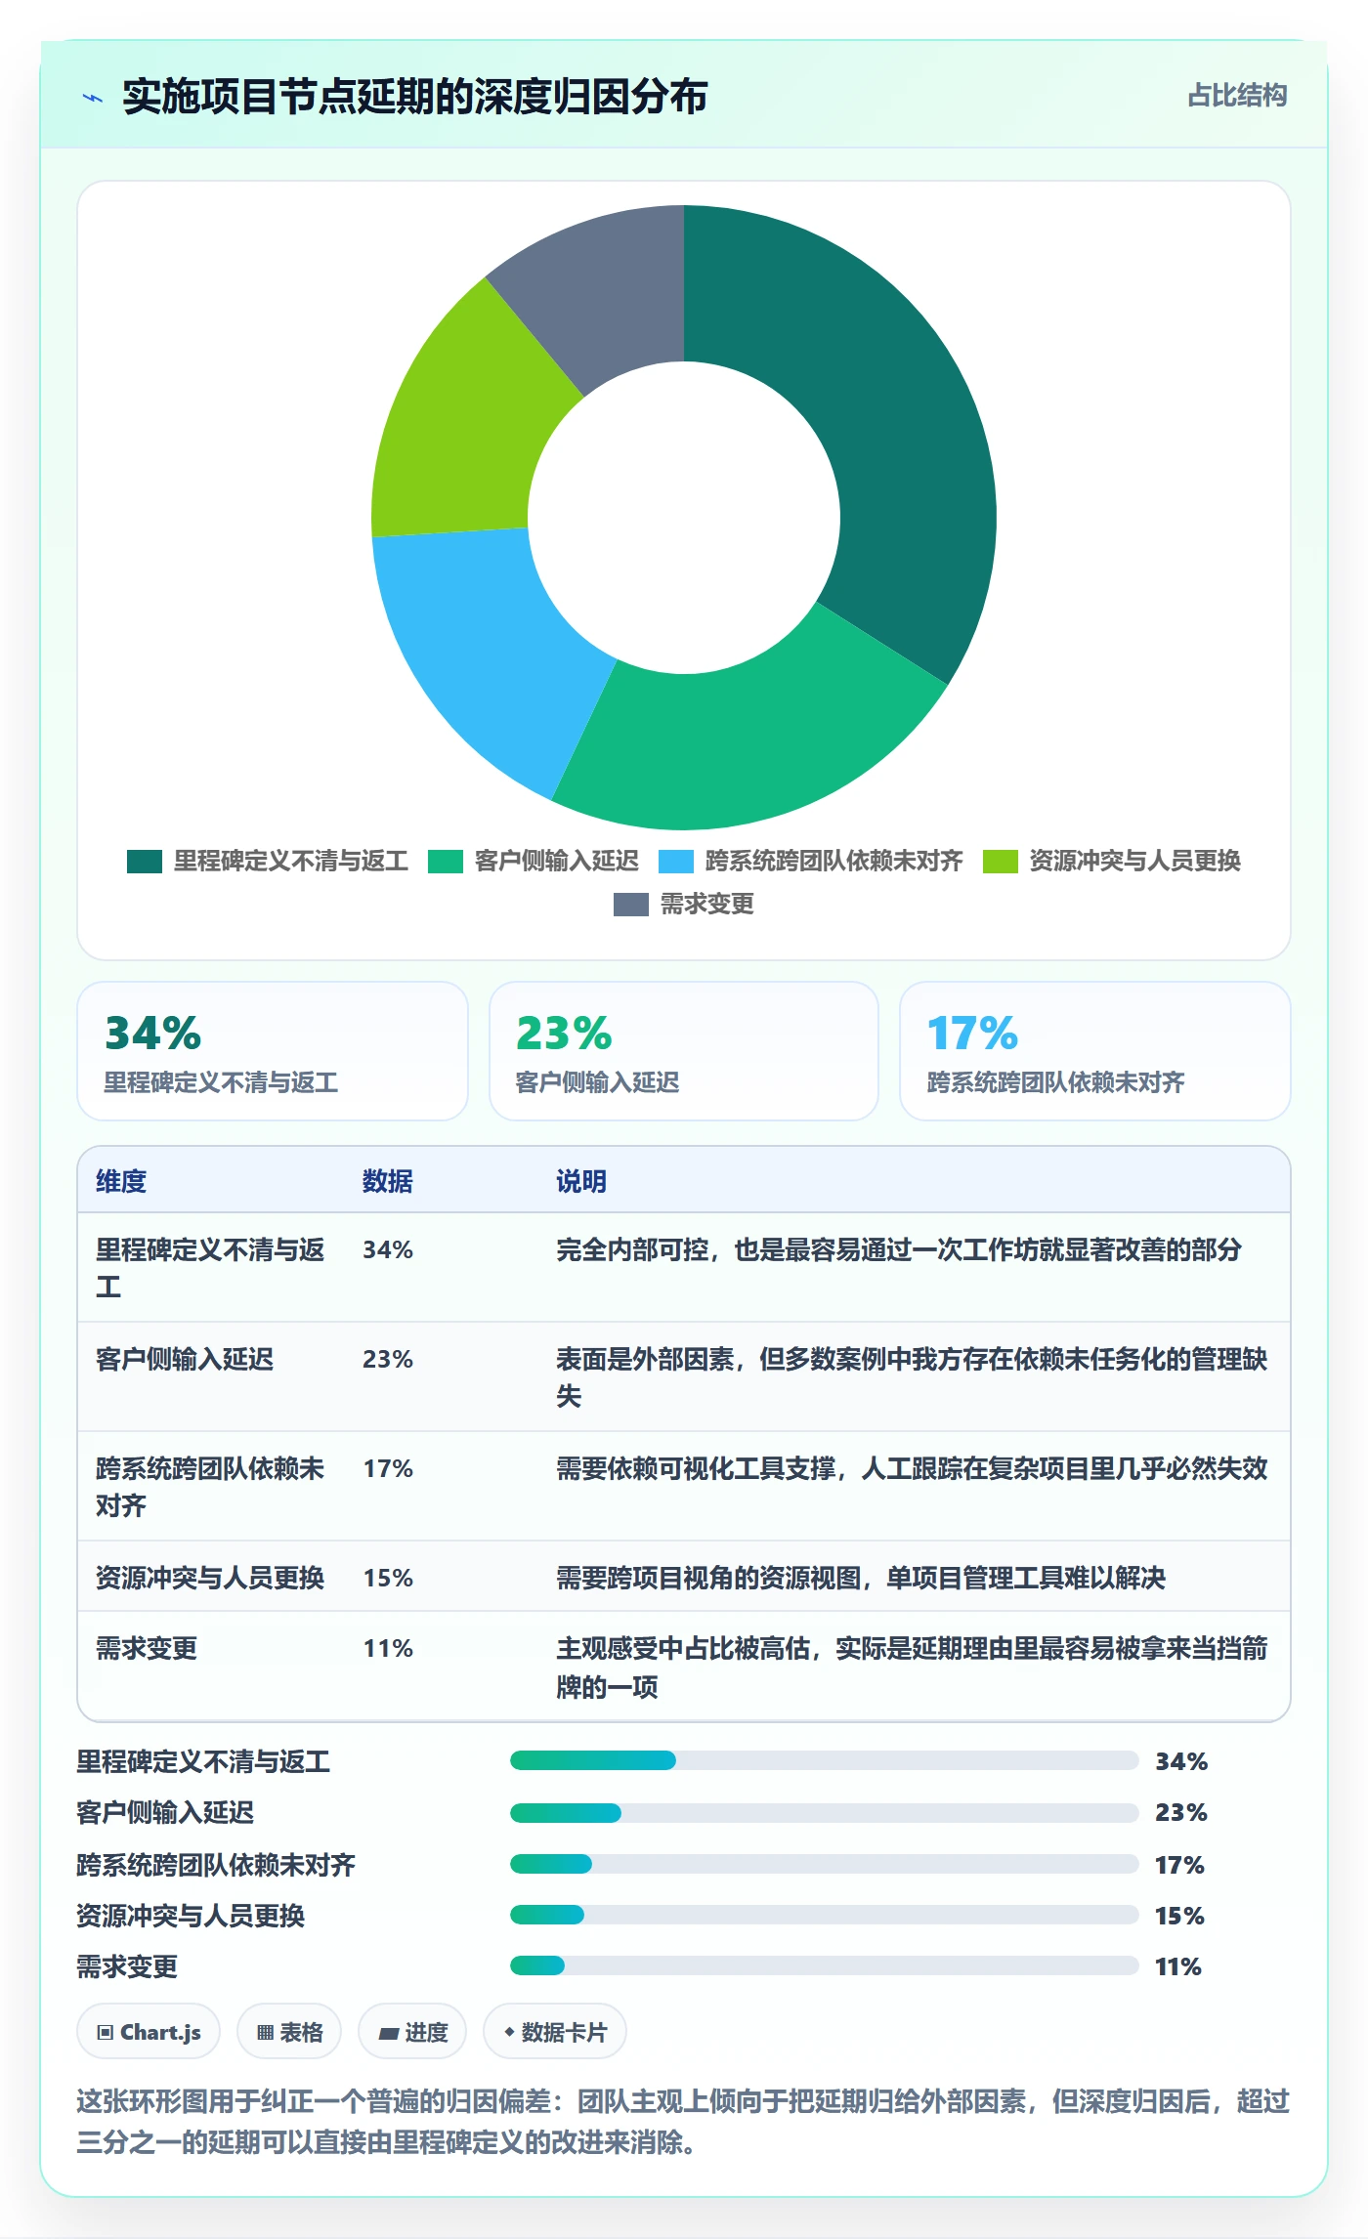1368x2239 pixels.
Task: Open the 23% 客户侧输入延迟 stat card
Action: tap(684, 1051)
